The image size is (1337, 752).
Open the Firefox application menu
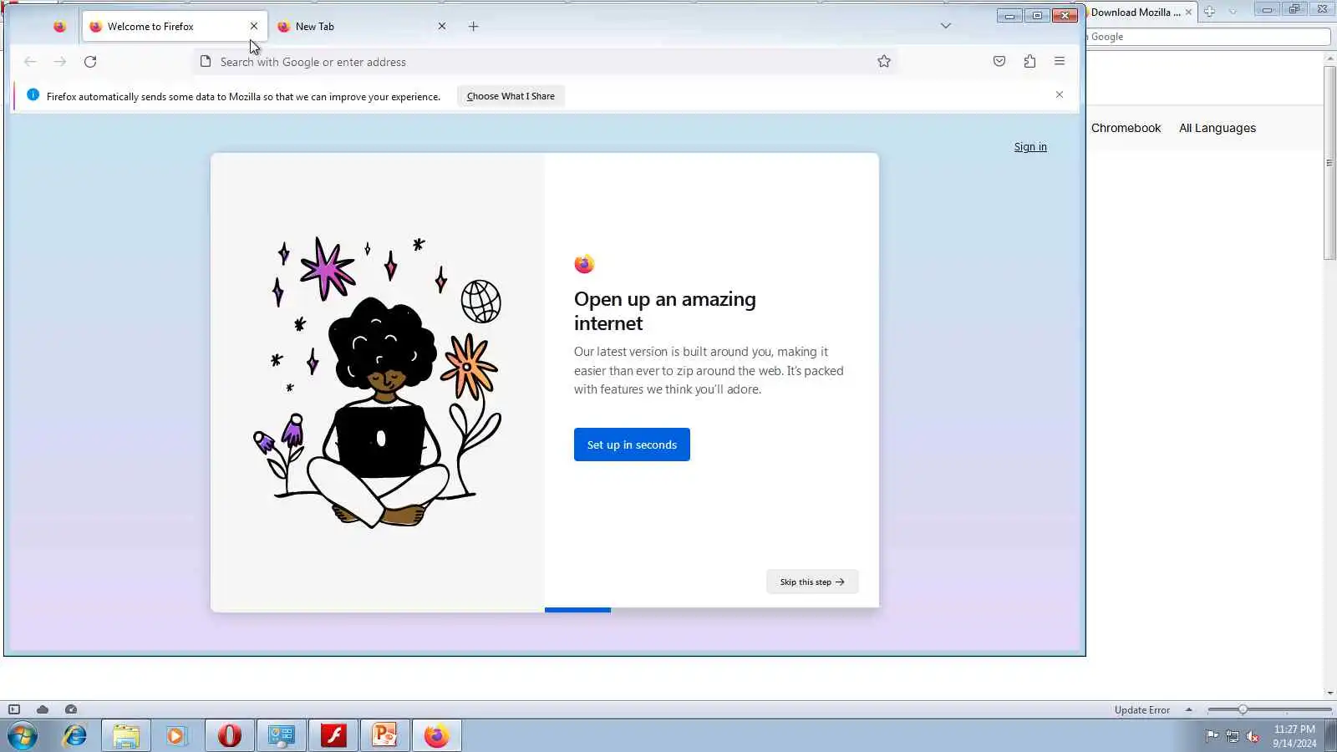[1060, 62]
